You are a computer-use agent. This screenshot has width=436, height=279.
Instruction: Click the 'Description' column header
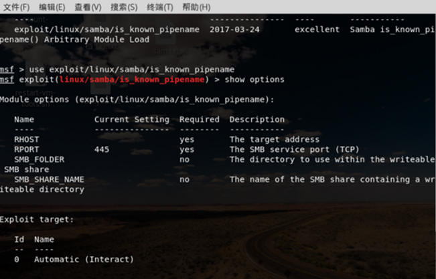(x=257, y=120)
